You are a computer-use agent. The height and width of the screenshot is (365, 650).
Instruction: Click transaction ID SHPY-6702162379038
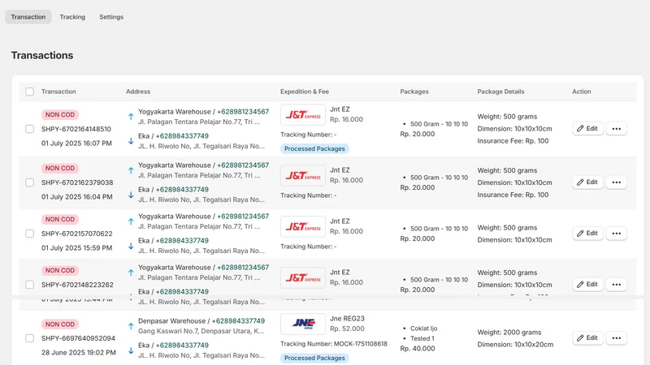(x=77, y=182)
